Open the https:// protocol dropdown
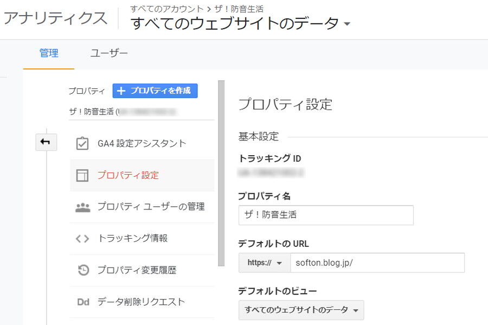Image resolution: width=488 pixels, height=325 pixels. [265, 263]
